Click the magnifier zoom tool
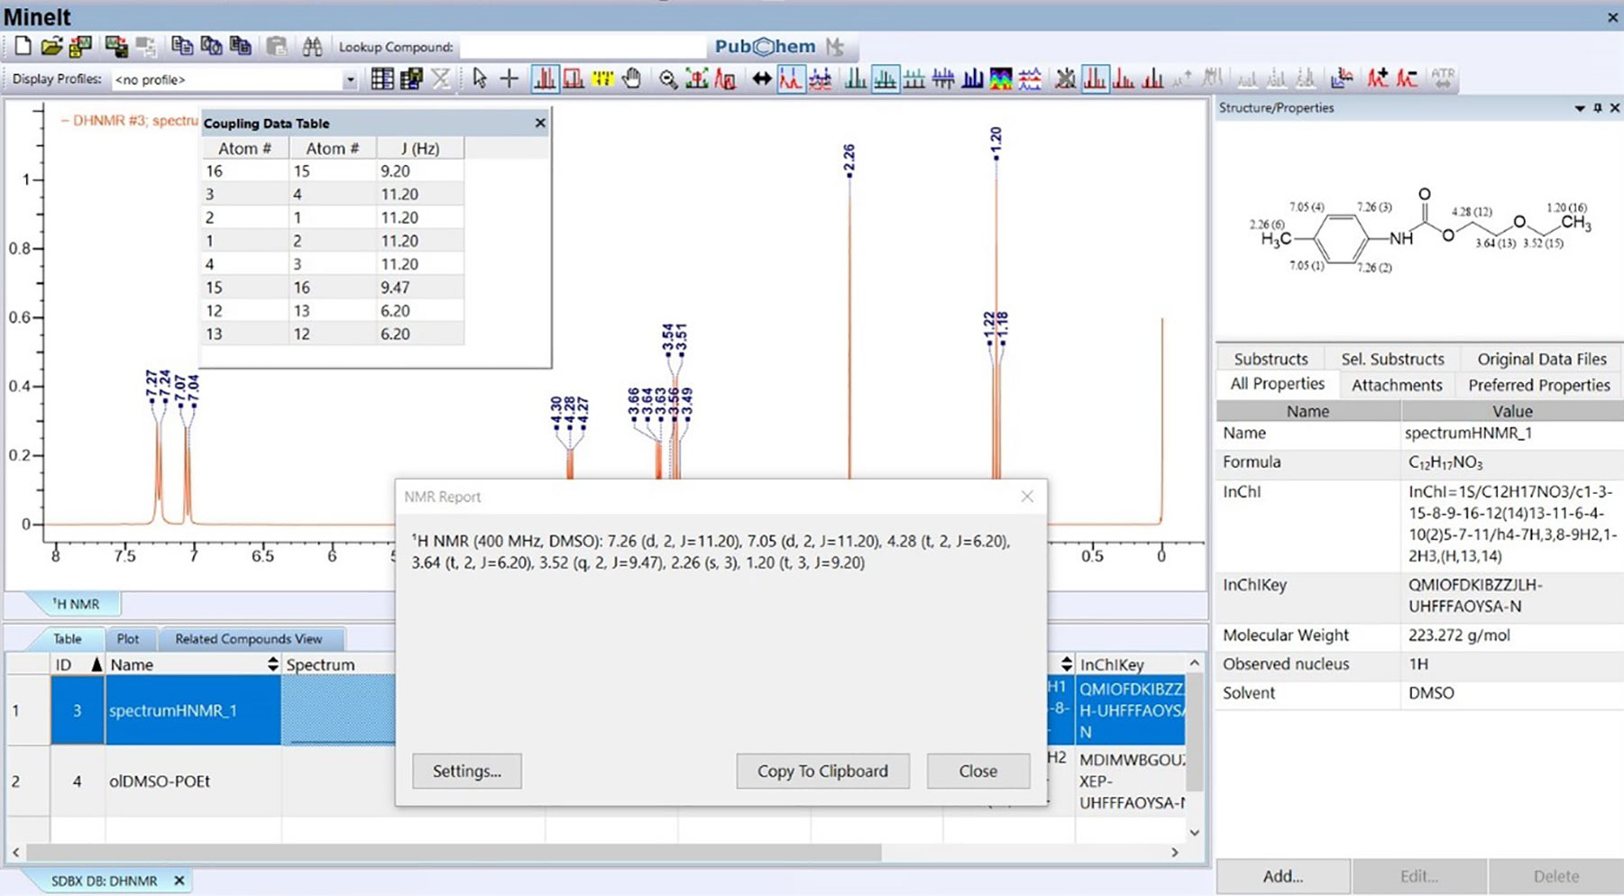The image size is (1624, 896). (x=667, y=79)
